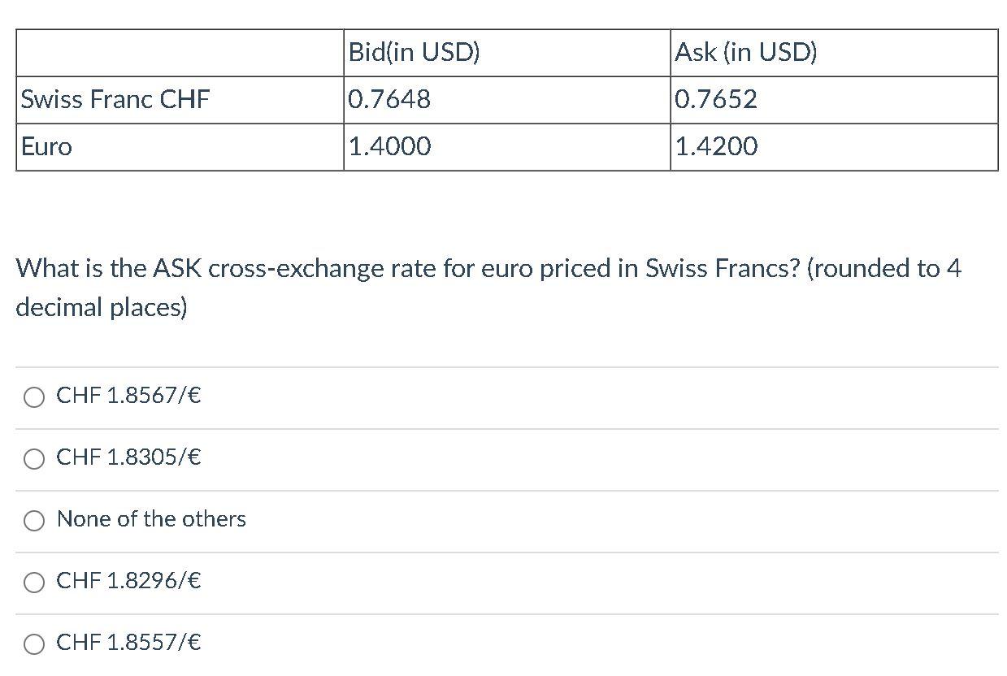Click the Ask (in USD) column header

(x=834, y=53)
